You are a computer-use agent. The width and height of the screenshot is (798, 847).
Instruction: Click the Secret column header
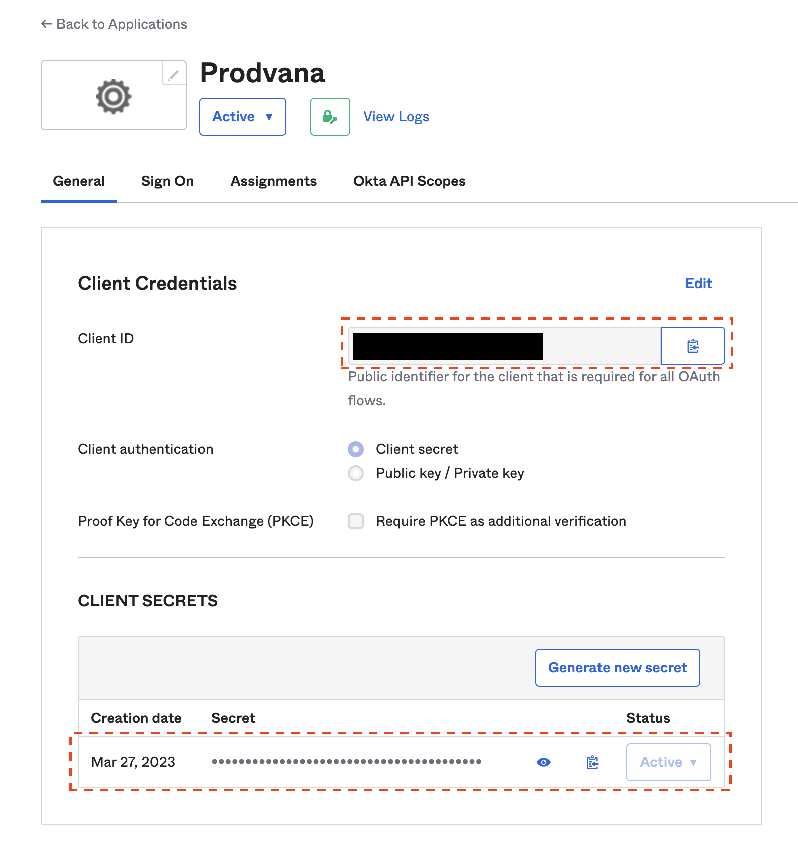pos(233,718)
